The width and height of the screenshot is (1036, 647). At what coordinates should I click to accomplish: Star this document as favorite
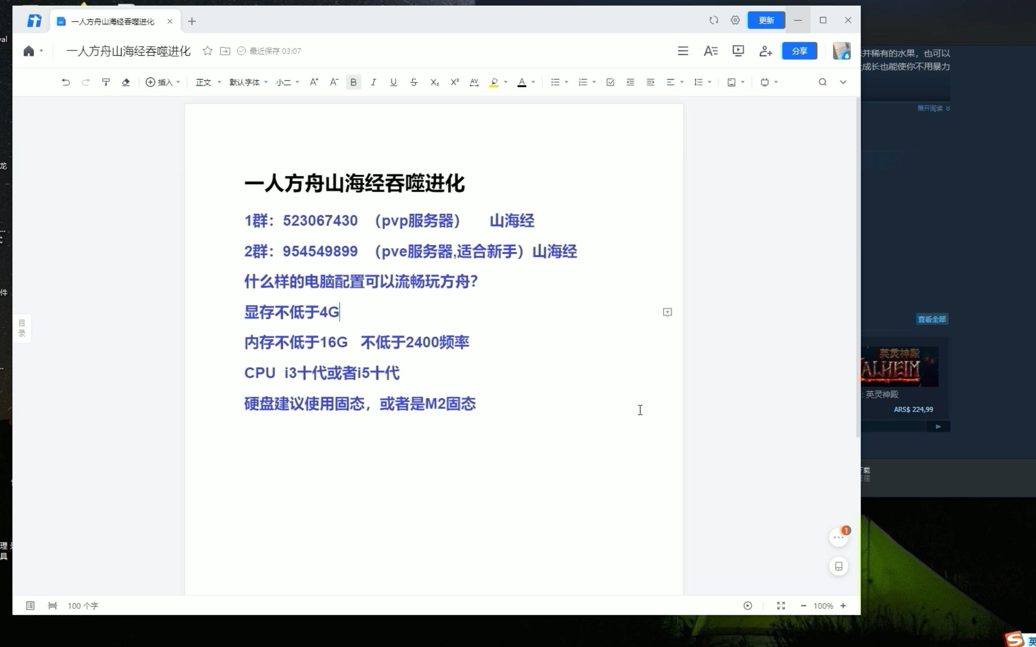coord(207,51)
